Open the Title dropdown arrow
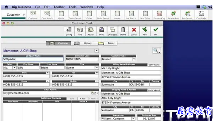The image size is (215, 121). [97, 68]
